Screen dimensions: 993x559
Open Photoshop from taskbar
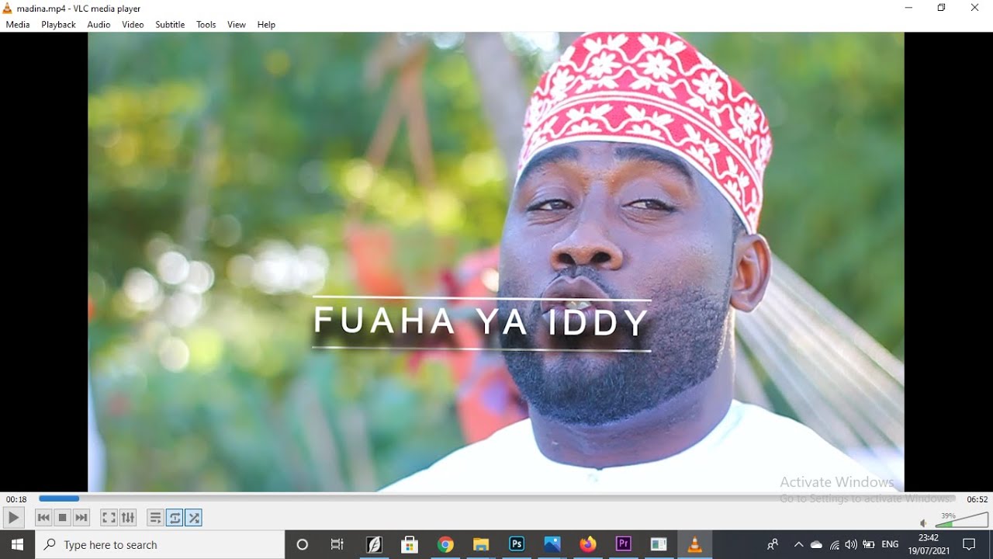(517, 544)
